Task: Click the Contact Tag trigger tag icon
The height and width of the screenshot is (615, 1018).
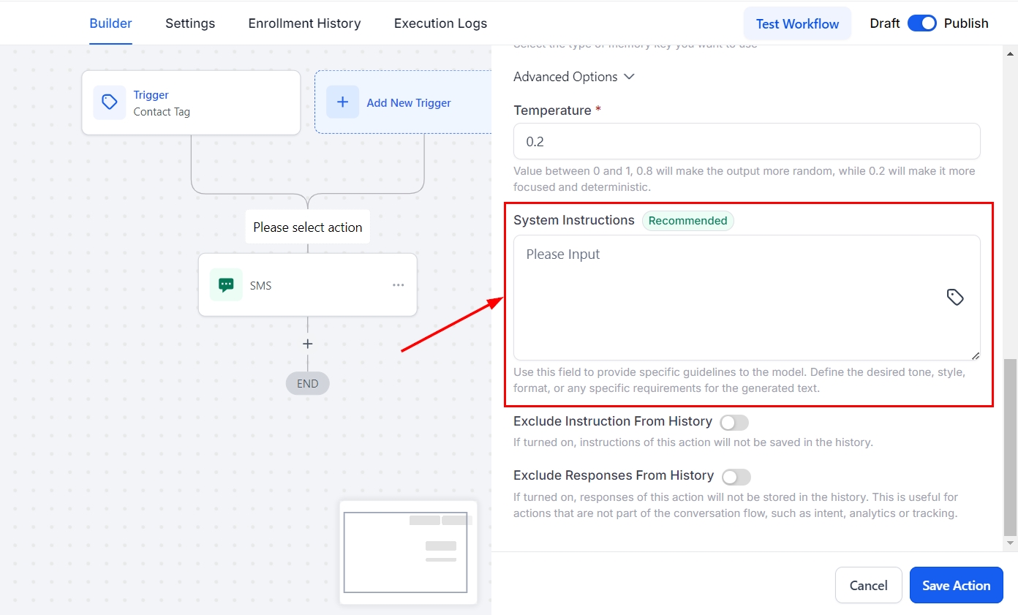Action: tap(109, 102)
